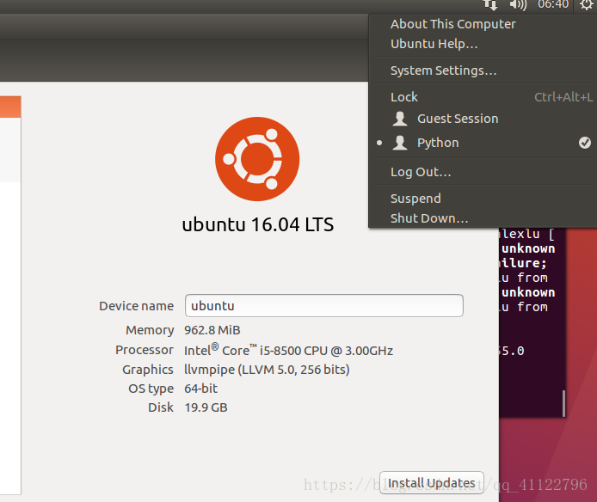The image size is (597, 502).
Task: Click the Ctrl+Alt+L shortcut text
Action: coord(563,97)
